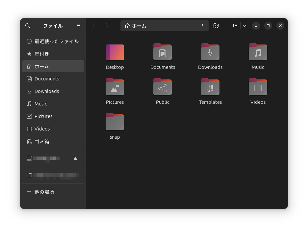Open the Pictures folder icon in the grid

115,87
